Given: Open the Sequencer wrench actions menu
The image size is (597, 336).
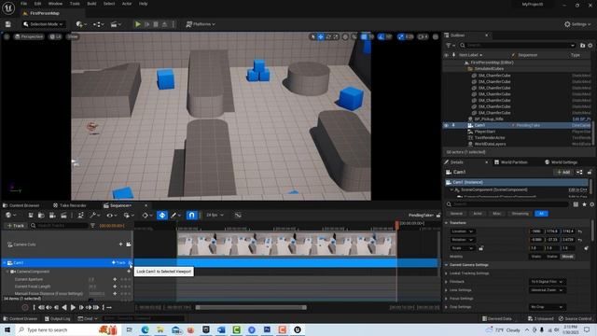Looking at the screenshot, I should point(94,216).
